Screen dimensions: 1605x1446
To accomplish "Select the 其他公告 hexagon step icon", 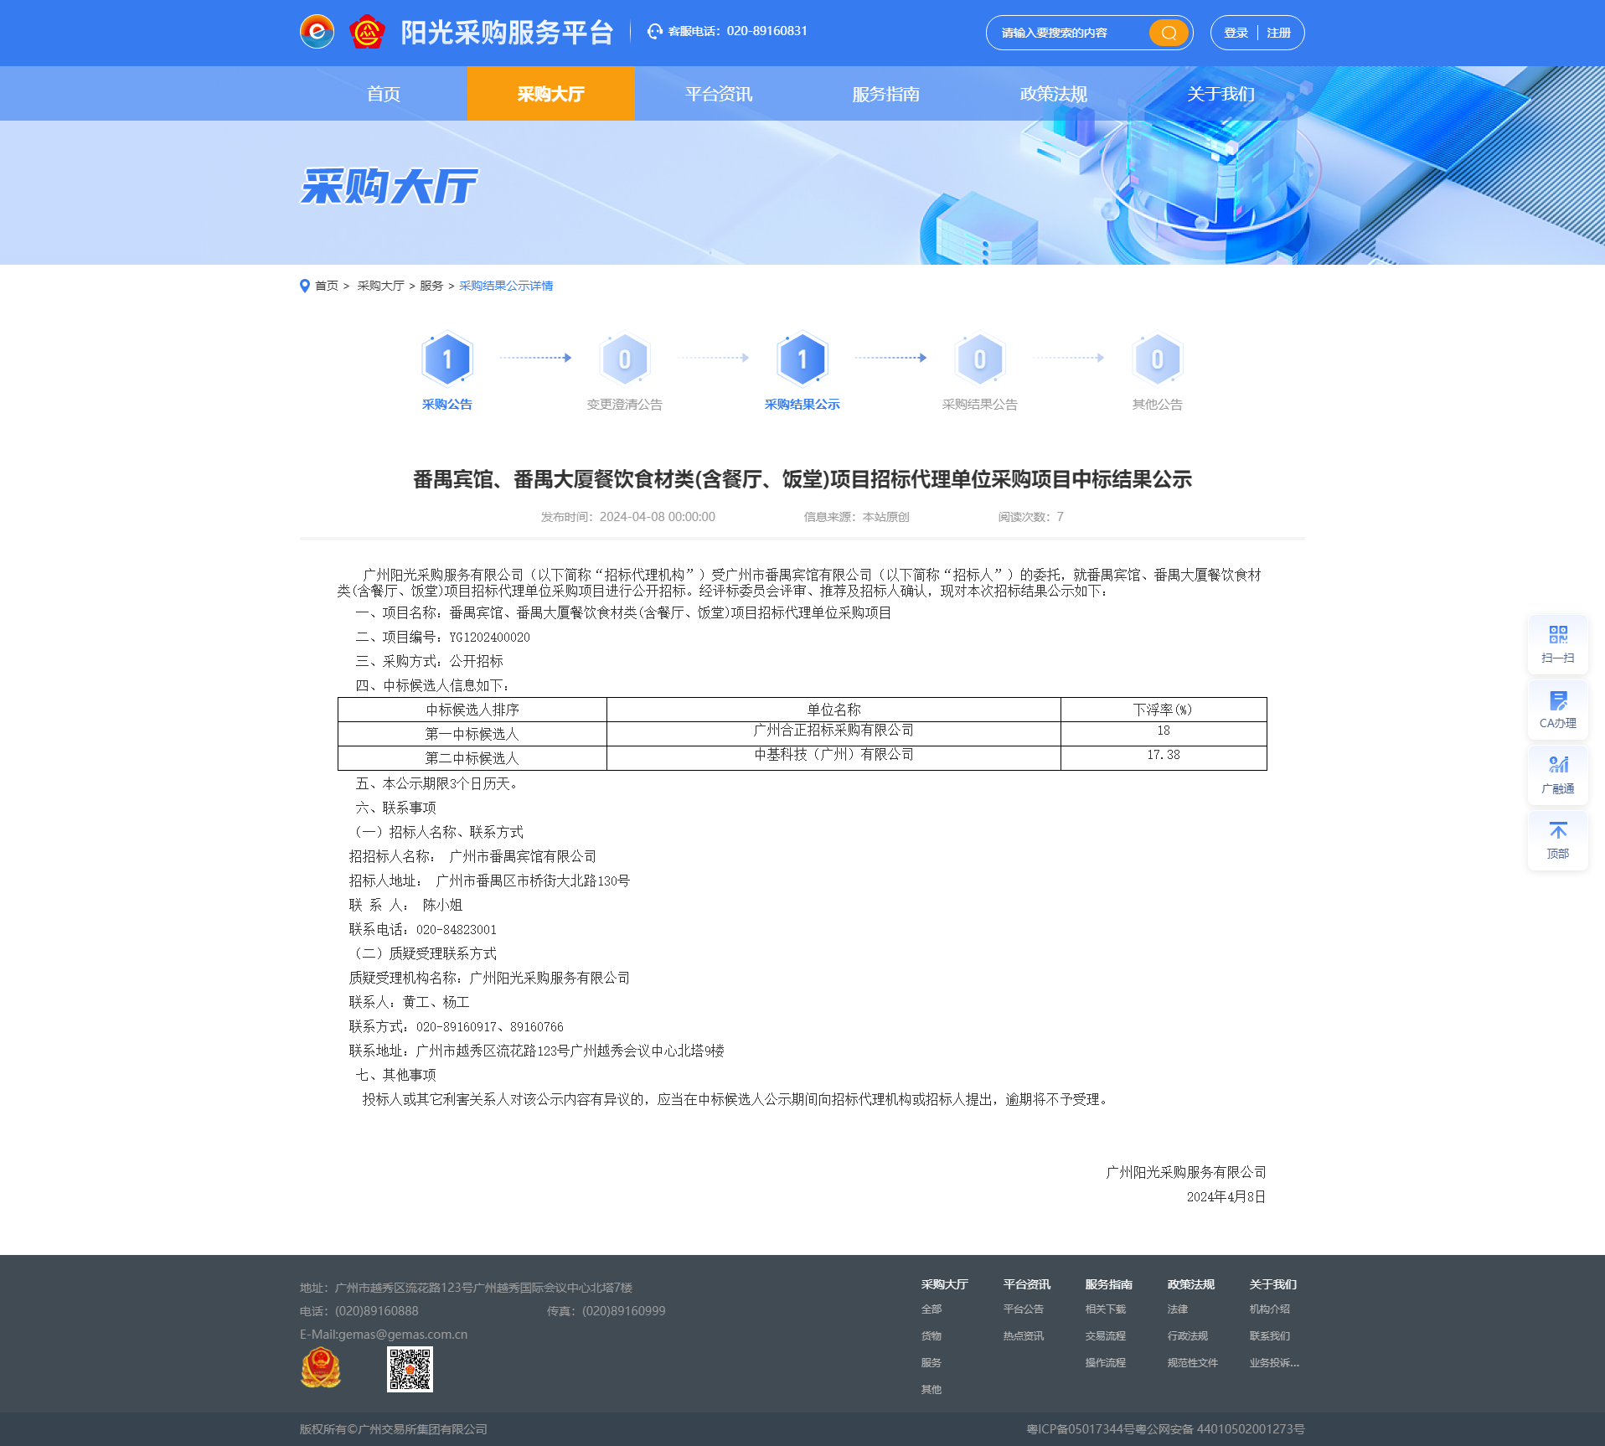I will (x=1158, y=359).
